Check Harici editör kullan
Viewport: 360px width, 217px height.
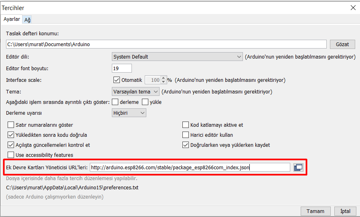click(x=186, y=135)
